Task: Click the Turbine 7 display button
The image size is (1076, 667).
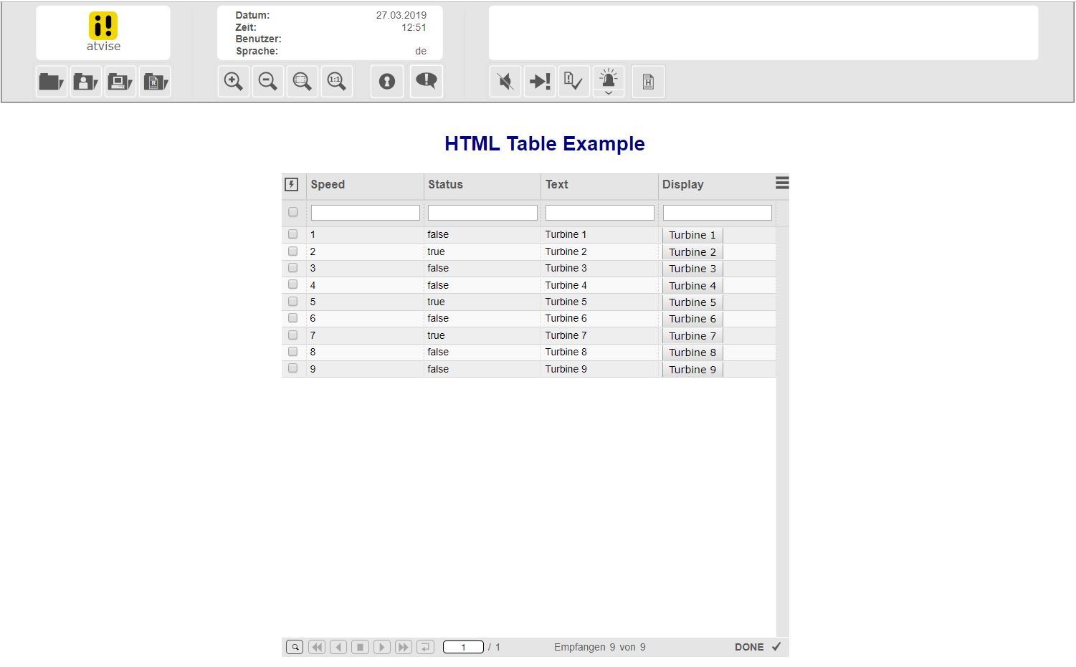Action: (x=692, y=336)
